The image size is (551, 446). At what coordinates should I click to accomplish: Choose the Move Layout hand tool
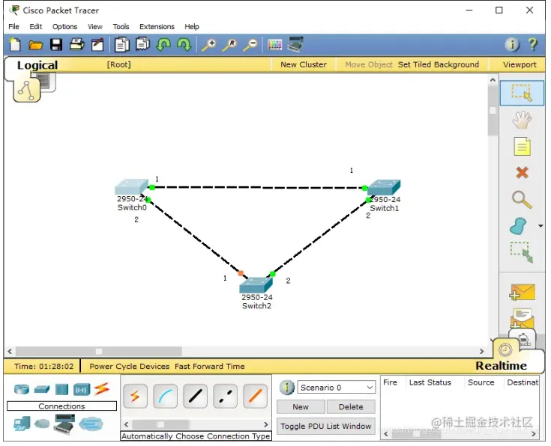click(x=522, y=120)
